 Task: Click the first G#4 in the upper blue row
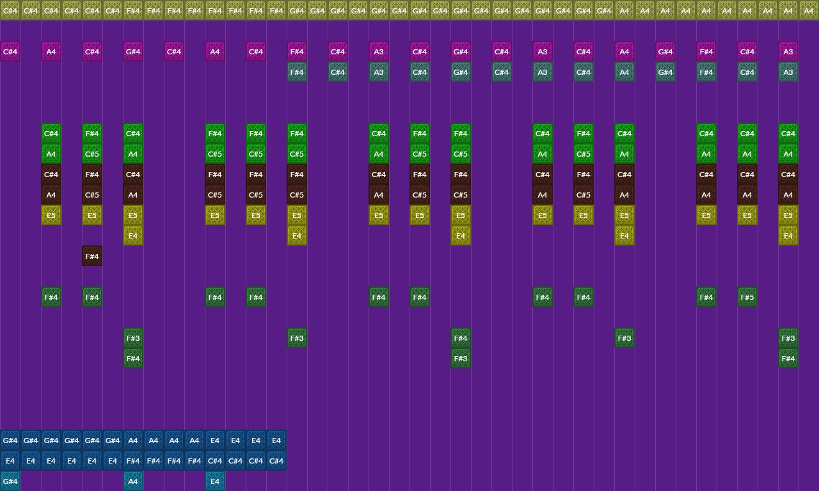point(10,440)
